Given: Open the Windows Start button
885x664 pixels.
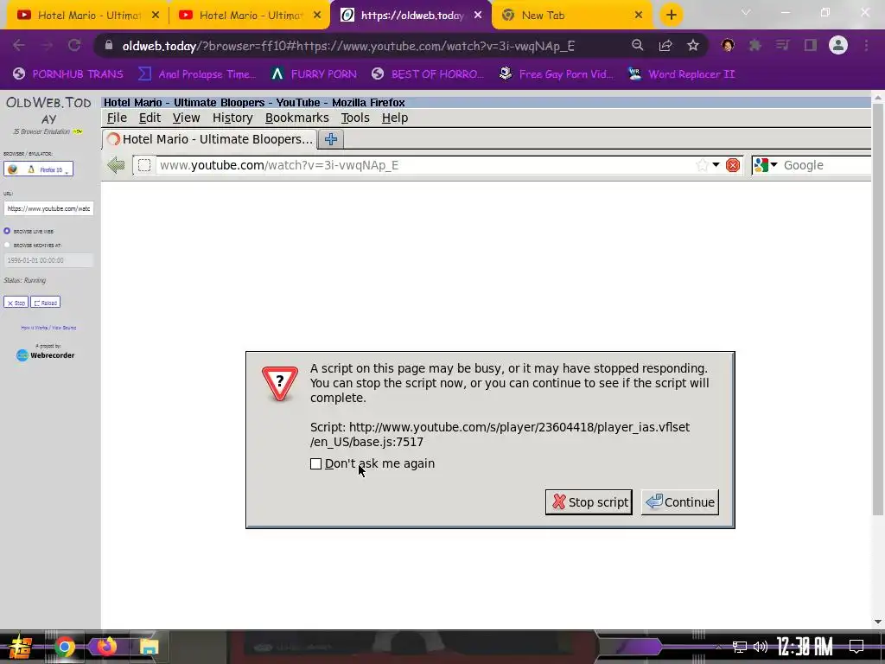Looking at the screenshot, I should coord(21,647).
